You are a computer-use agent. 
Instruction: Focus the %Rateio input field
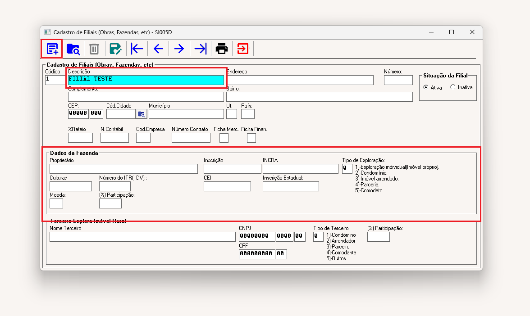80,138
